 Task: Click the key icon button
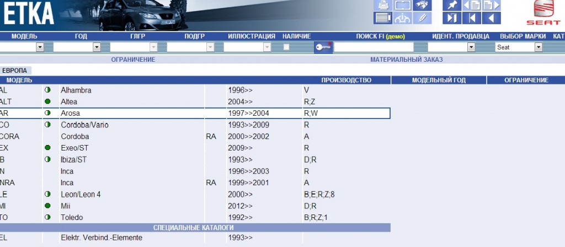tap(323, 47)
